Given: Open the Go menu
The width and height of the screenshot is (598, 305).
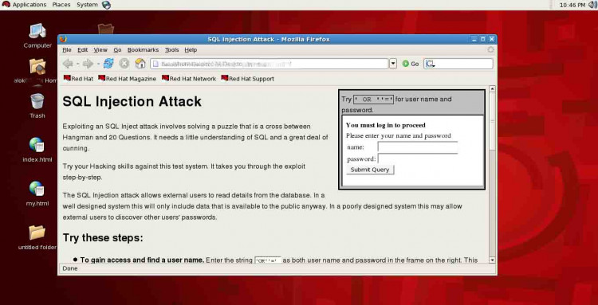Looking at the screenshot, I should pyautogui.click(x=117, y=50).
